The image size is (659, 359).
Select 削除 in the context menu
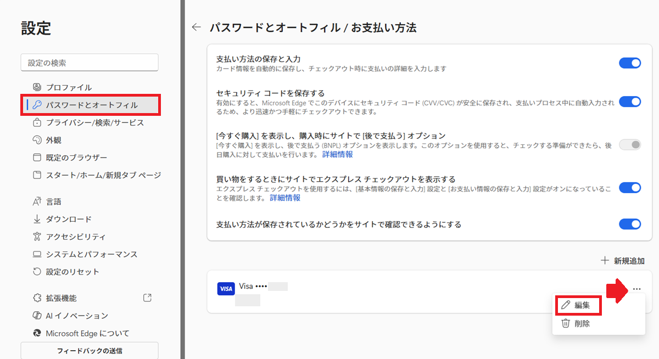pyautogui.click(x=582, y=323)
